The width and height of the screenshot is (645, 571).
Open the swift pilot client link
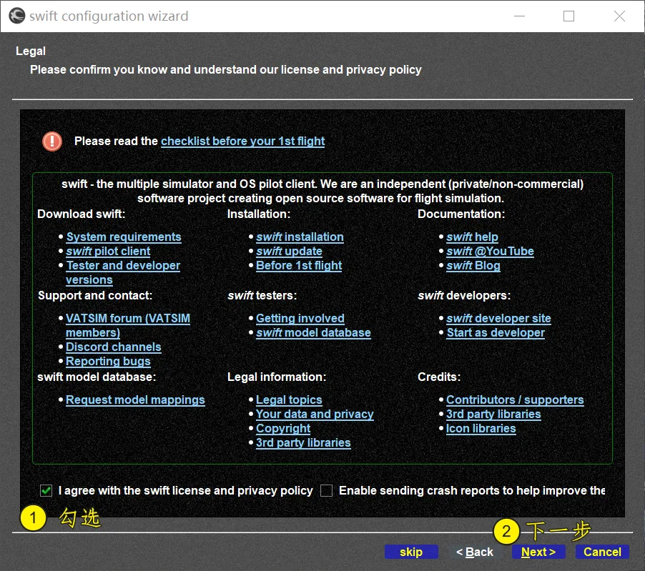108,251
